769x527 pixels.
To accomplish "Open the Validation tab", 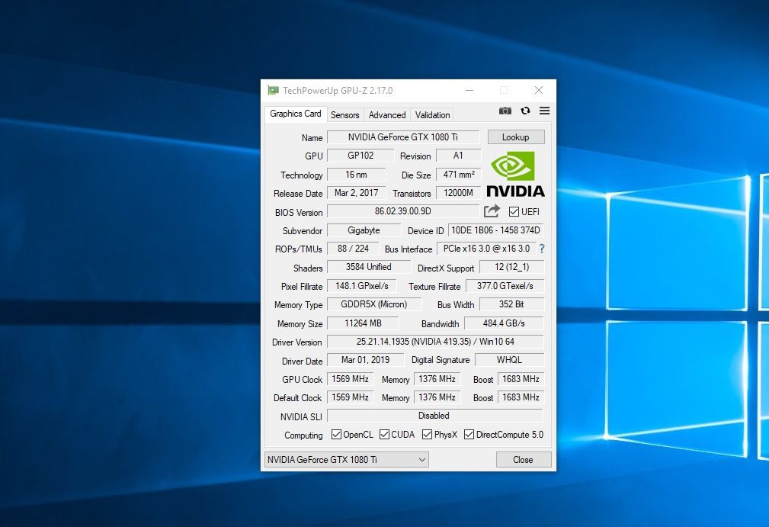I will (x=432, y=115).
